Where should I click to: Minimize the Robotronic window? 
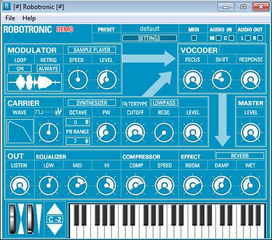tap(226, 7)
